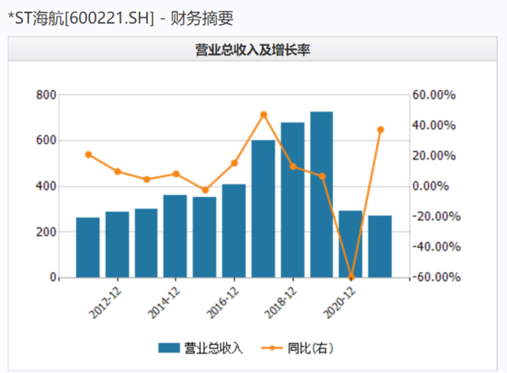The height and width of the screenshot is (373, 507).
Task: Click the final growth-rate point near 37%
Action: 380,130
